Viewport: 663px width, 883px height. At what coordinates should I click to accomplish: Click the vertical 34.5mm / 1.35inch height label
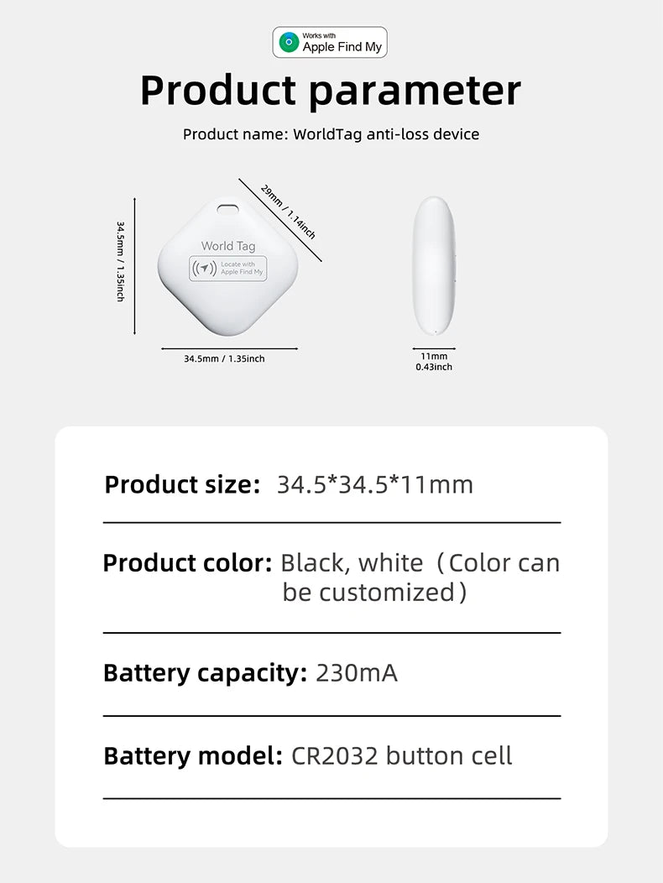120,261
